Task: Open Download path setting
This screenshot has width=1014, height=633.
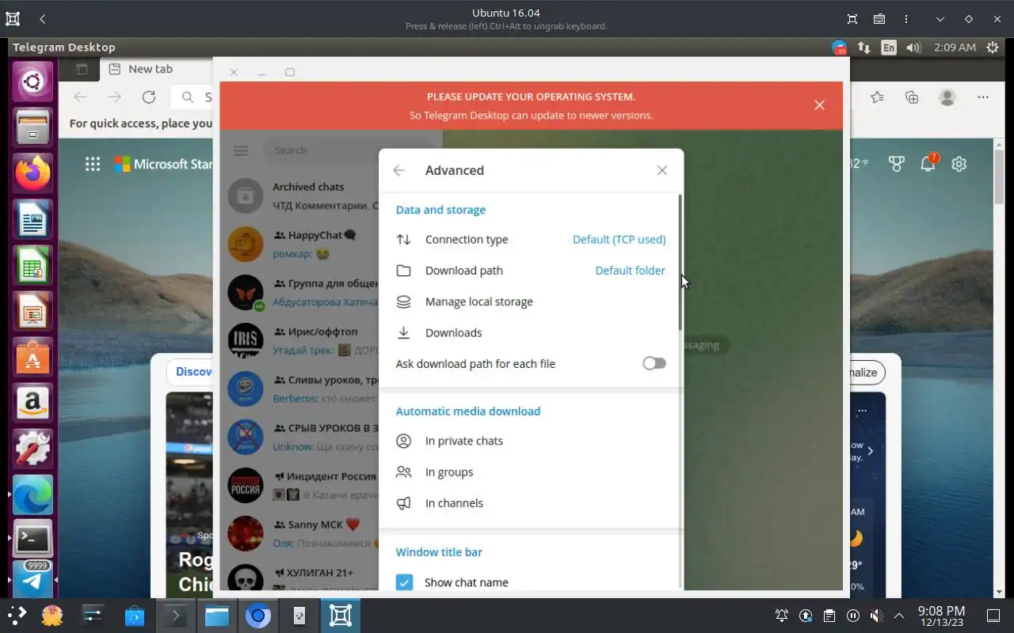Action: tap(530, 271)
